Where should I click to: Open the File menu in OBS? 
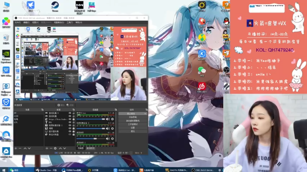click(x=18, y=22)
